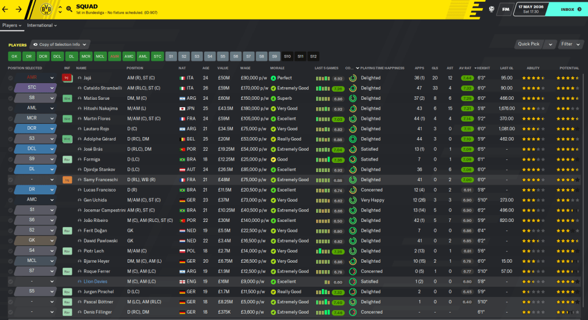Click the FM logo button
Image resolution: width=588 pixels, height=320 pixels.
[x=506, y=9]
